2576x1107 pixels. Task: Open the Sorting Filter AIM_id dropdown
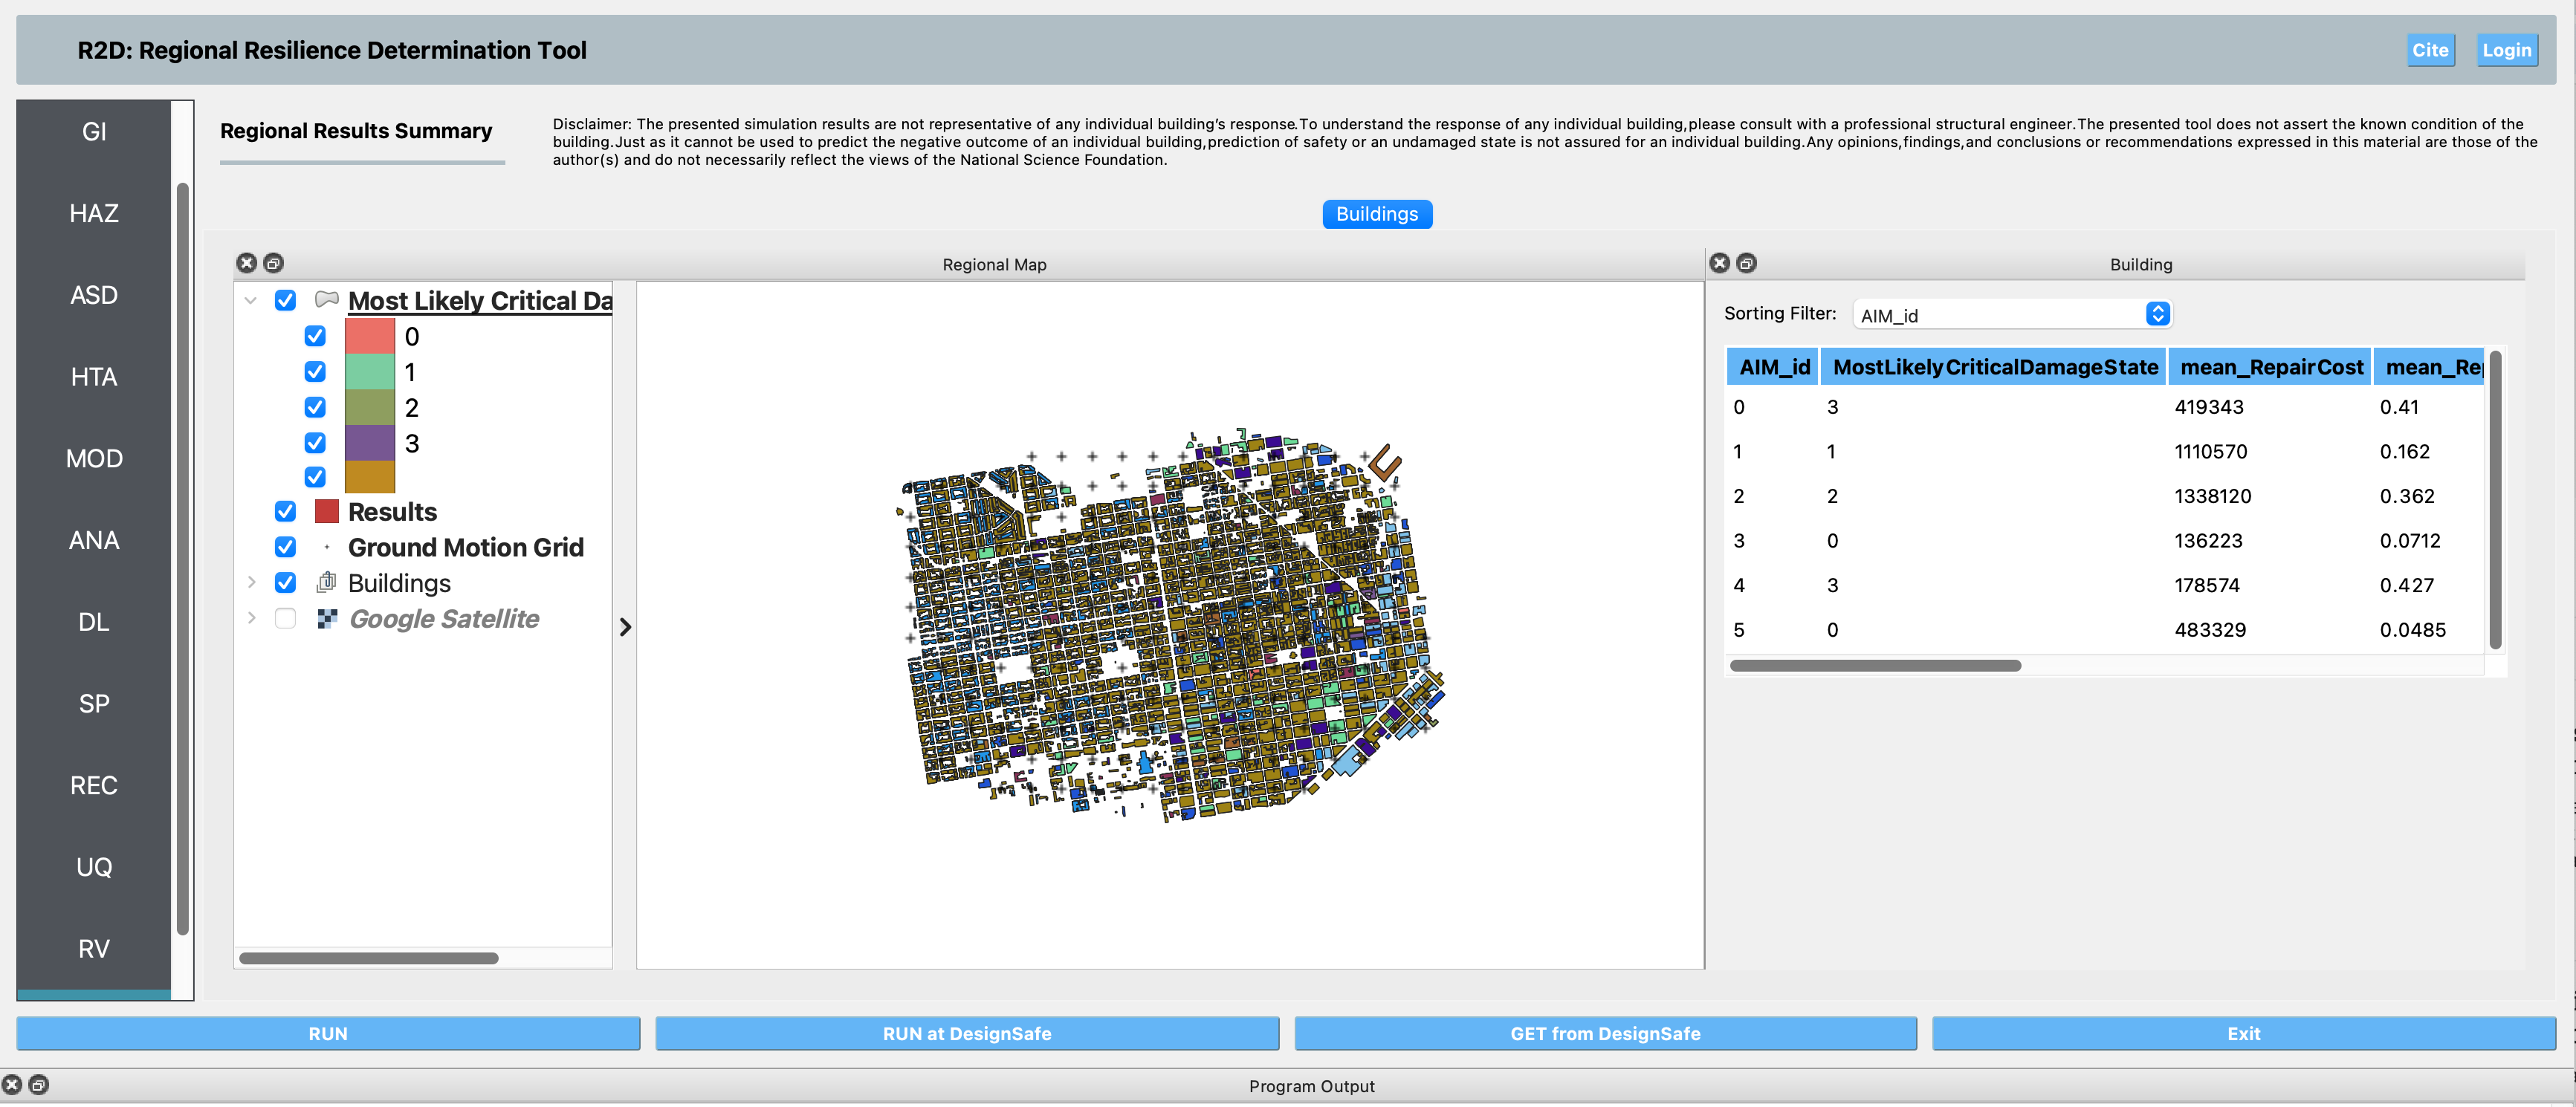[x=2011, y=315]
